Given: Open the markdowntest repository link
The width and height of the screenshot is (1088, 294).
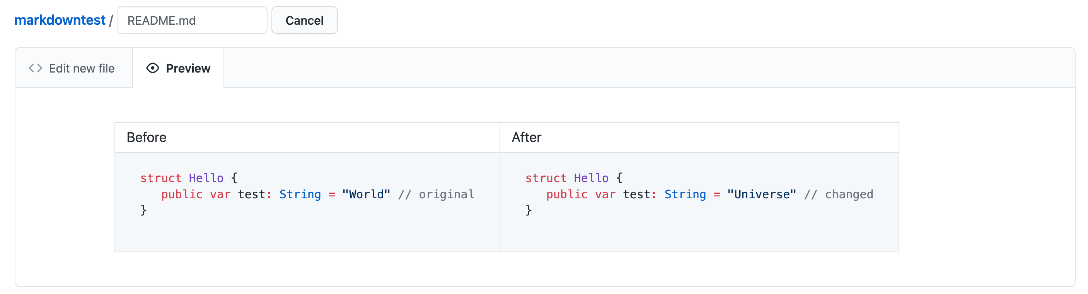Looking at the screenshot, I should [60, 20].
